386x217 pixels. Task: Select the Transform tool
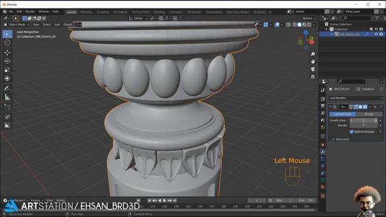[x=7, y=78]
